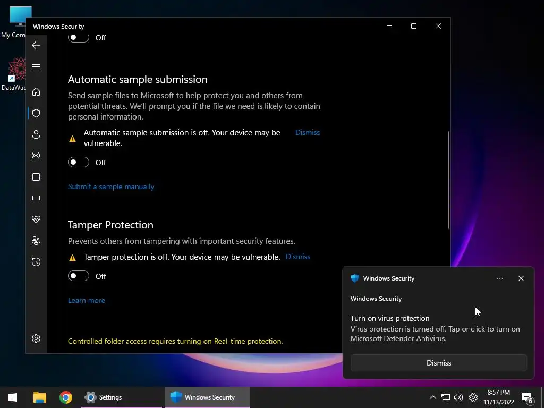Click the Automatic sample submission heading
This screenshot has width=544, height=408.
click(x=138, y=80)
